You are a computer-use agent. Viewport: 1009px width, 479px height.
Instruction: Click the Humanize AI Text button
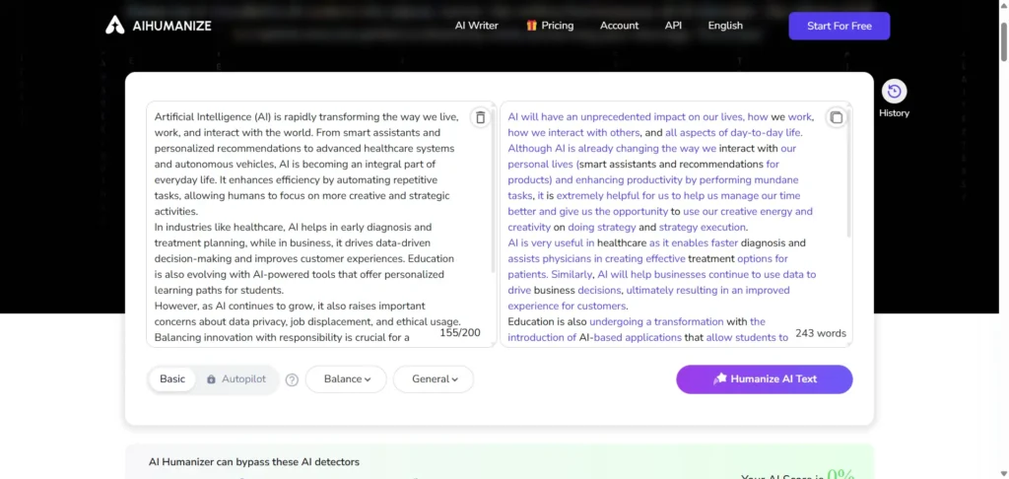click(764, 379)
